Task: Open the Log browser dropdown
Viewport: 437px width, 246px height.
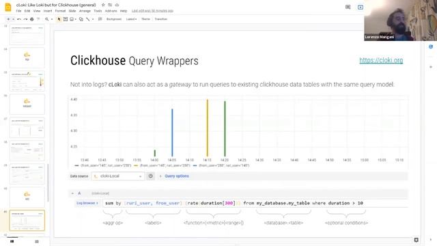Action: coord(87,203)
